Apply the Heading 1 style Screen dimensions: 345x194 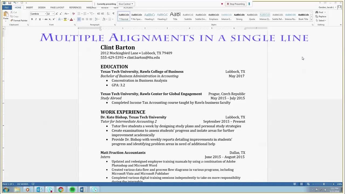tap(149, 16)
